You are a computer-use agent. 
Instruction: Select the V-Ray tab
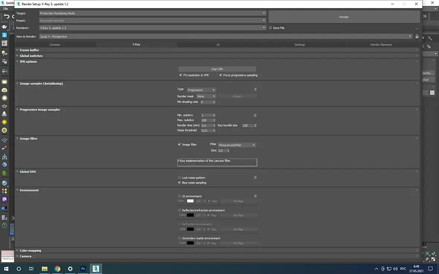[136, 45]
